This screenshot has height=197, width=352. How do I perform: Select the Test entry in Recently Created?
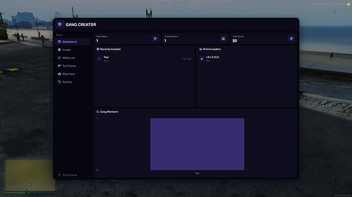click(x=144, y=59)
